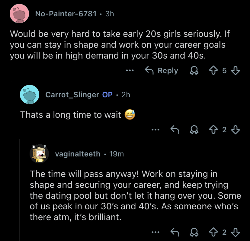
Task: Click Reply on No-Painter-6781's comment
Action: [162, 71]
